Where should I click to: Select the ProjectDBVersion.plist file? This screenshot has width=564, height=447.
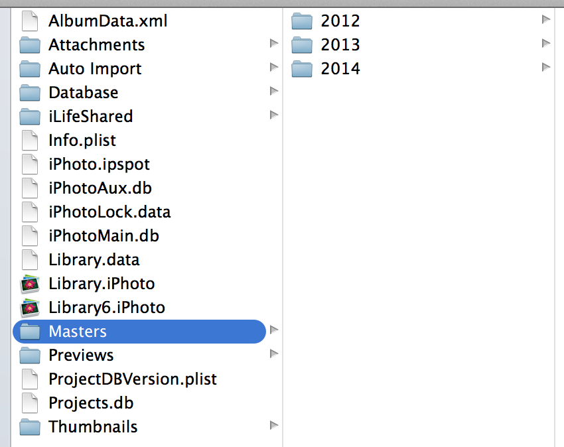133,379
